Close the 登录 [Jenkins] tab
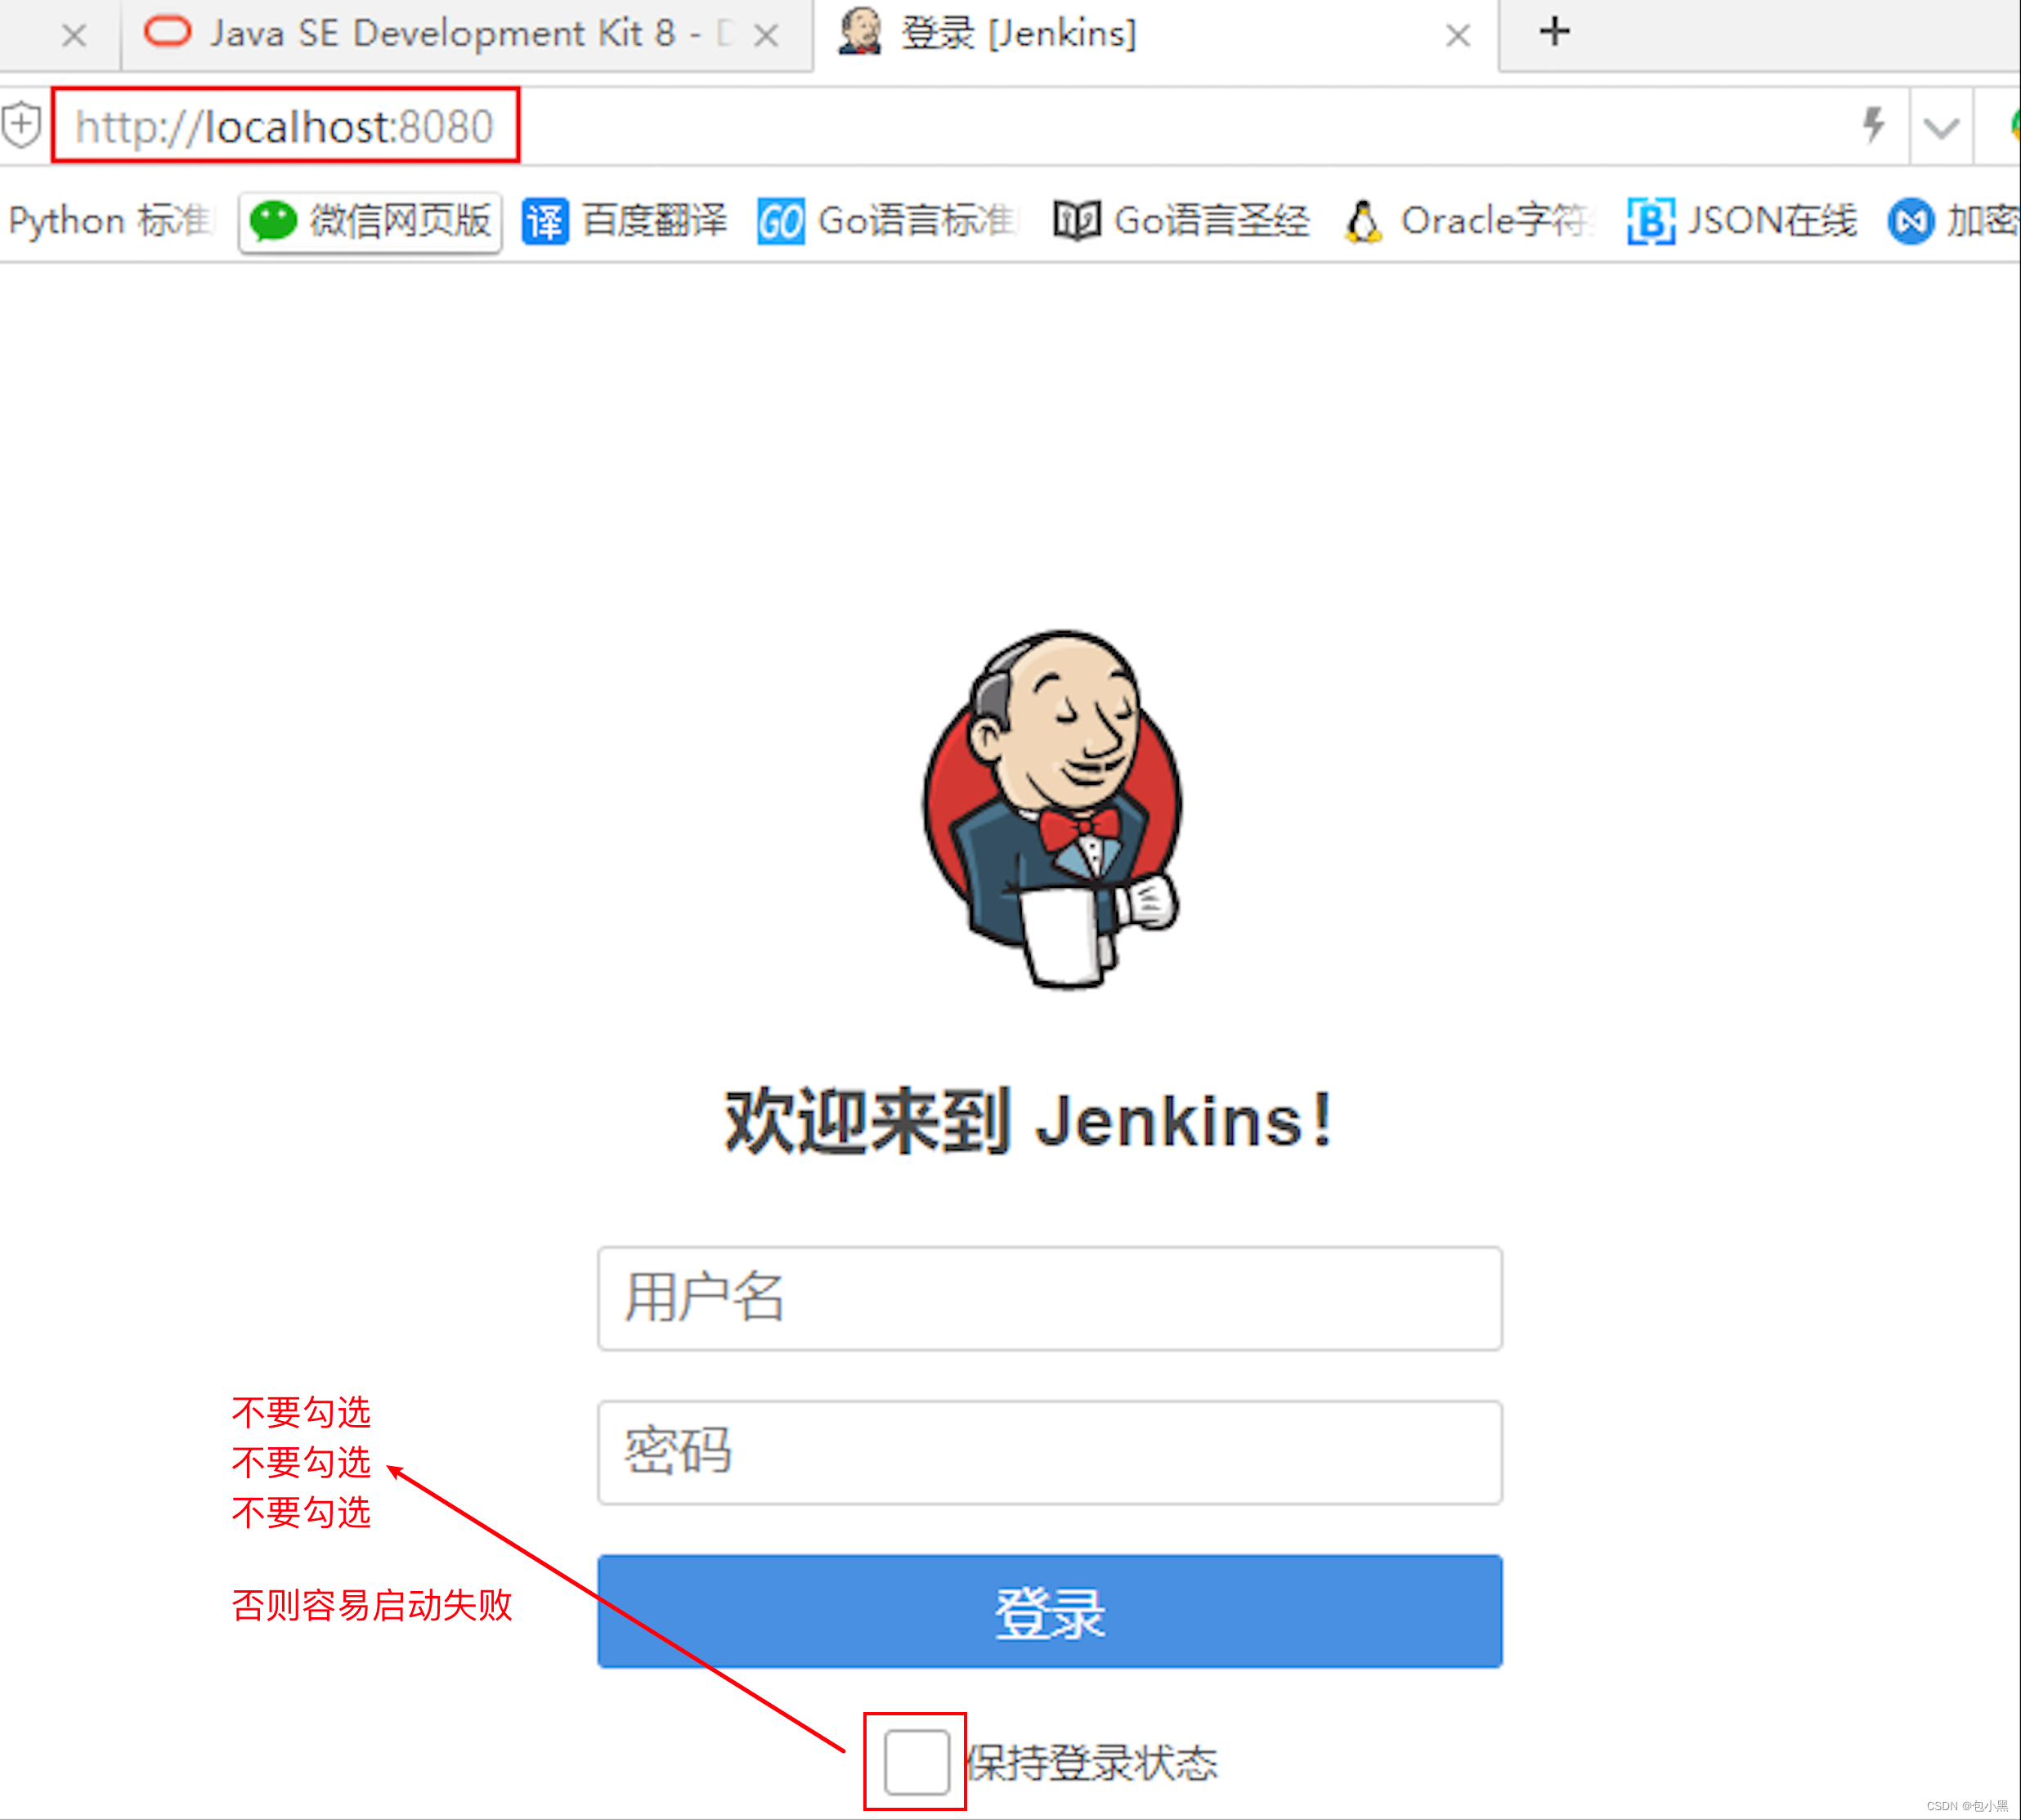 (1457, 36)
